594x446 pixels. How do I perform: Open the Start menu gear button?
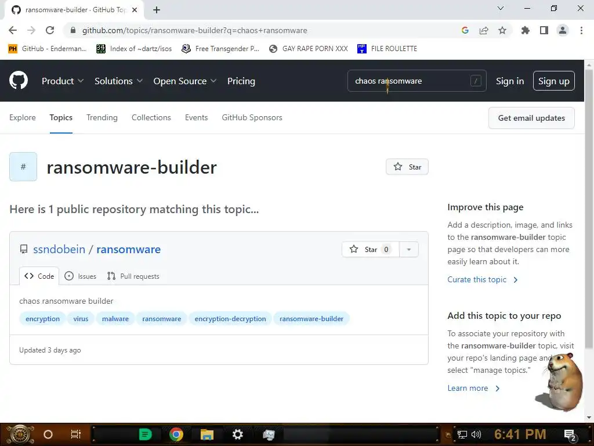point(20,434)
